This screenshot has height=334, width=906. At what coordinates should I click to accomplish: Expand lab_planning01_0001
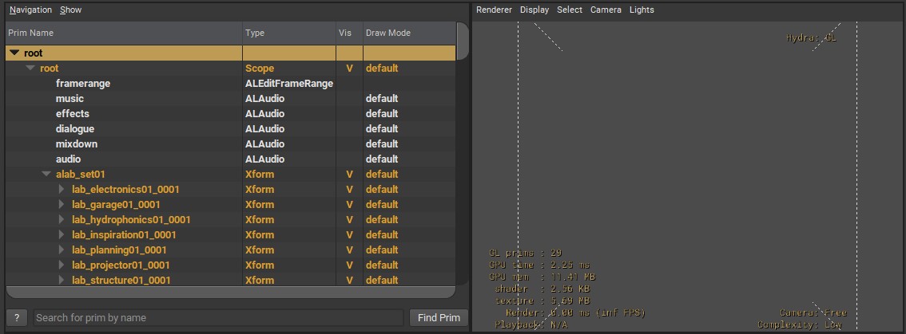(x=62, y=250)
